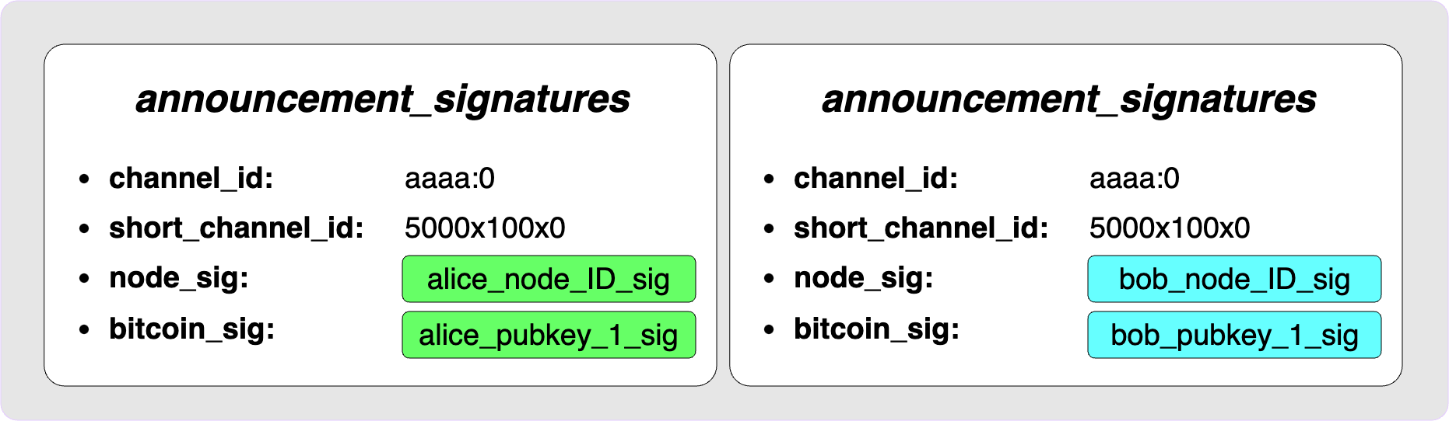Viewport: 1449px width, 421px height.
Task: Click the green alice_node_ID_sig box
Action: coord(549,279)
